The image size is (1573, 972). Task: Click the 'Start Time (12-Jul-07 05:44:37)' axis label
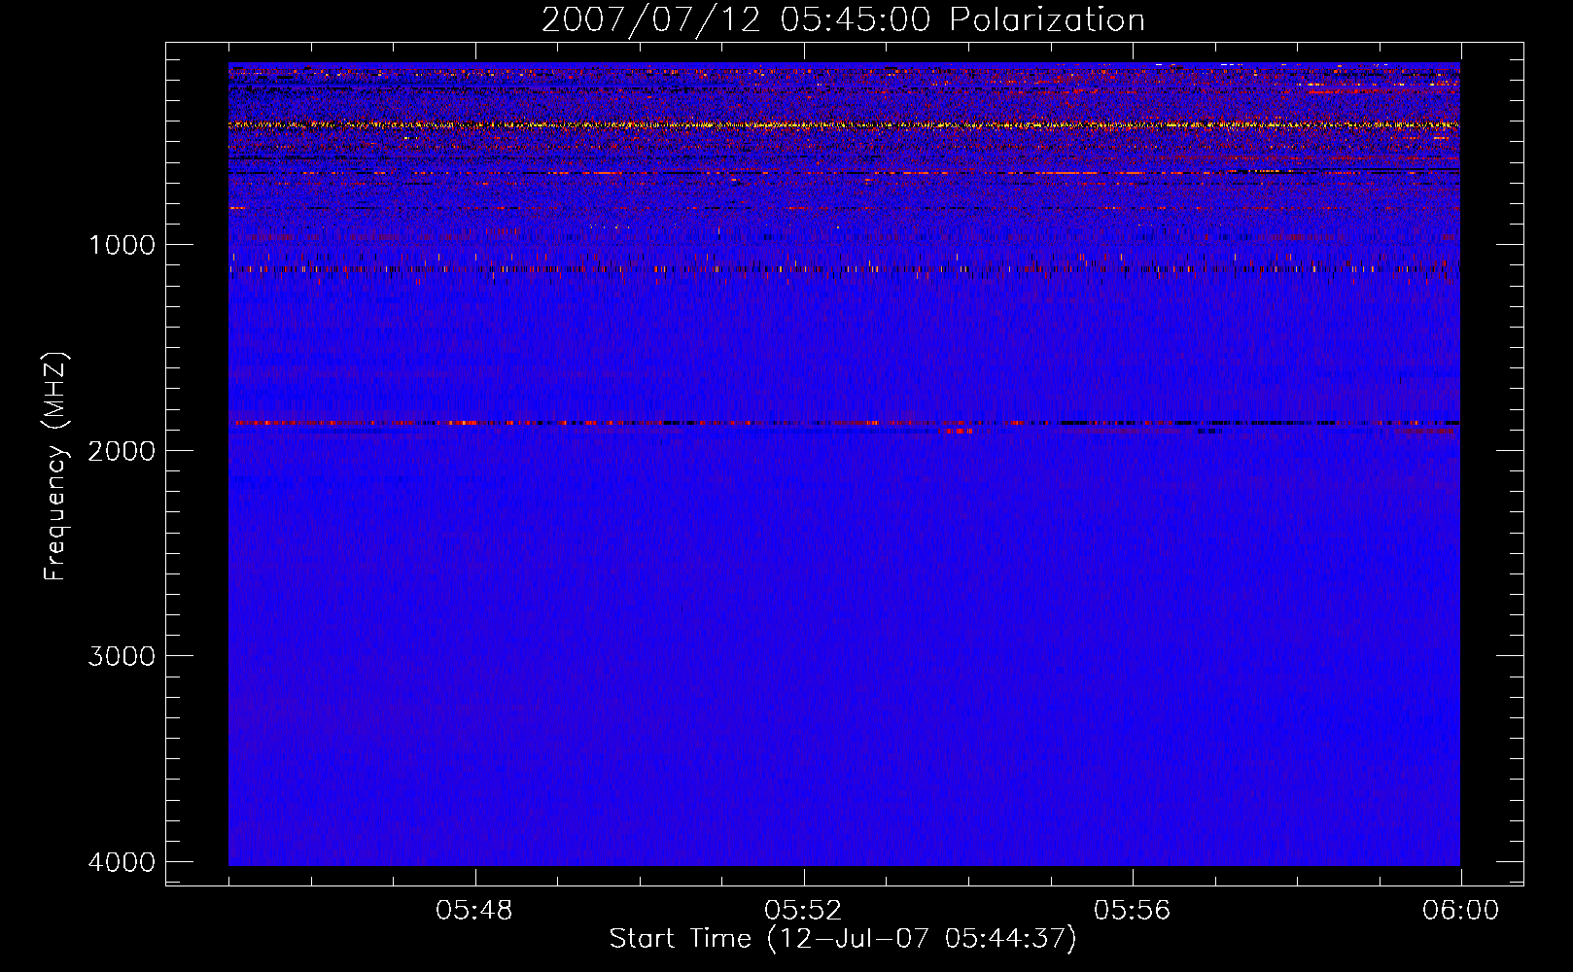tap(843, 939)
